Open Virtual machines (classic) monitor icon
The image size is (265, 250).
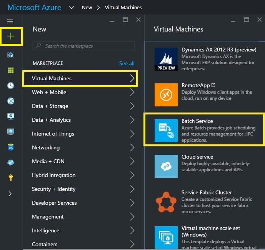click(x=11, y=116)
